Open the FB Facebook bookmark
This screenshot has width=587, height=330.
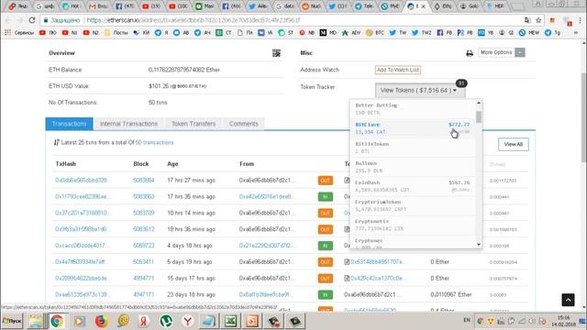point(445,33)
